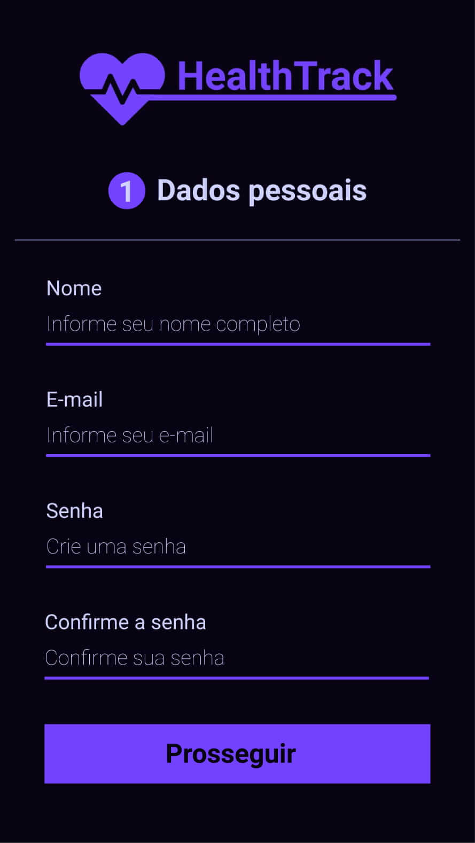Click the purple underline of the Nome field

237,344
